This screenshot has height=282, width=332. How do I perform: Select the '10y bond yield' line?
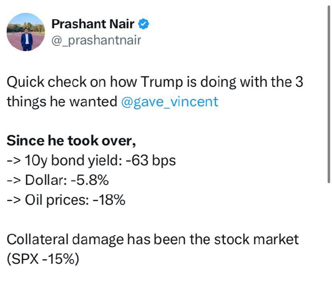91,160
